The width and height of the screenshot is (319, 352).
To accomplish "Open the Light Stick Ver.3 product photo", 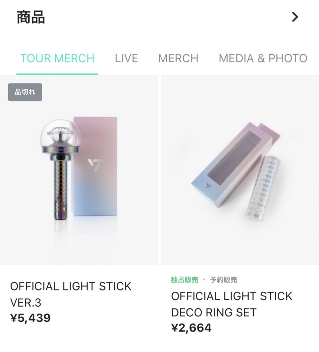I will point(79,170).
